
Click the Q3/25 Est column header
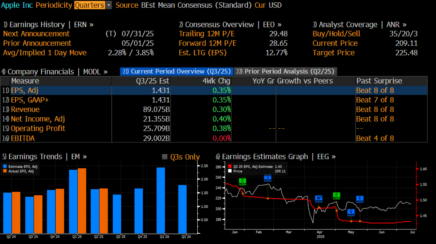141,81
